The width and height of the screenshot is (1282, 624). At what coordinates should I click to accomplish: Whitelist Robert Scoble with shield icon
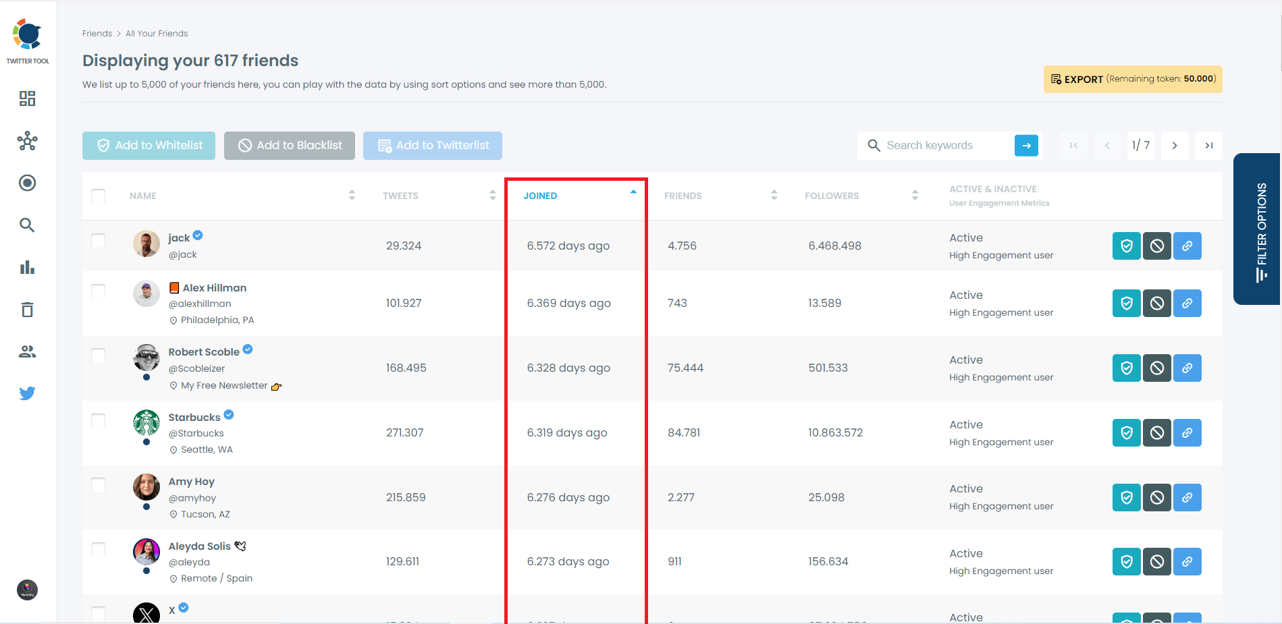(1126, 368)
